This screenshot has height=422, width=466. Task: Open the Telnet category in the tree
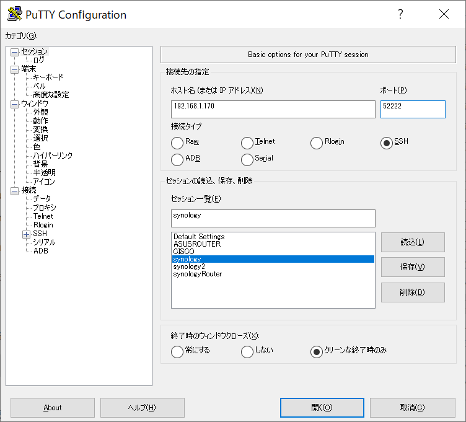pyautogui.click(x=43, y=216)
